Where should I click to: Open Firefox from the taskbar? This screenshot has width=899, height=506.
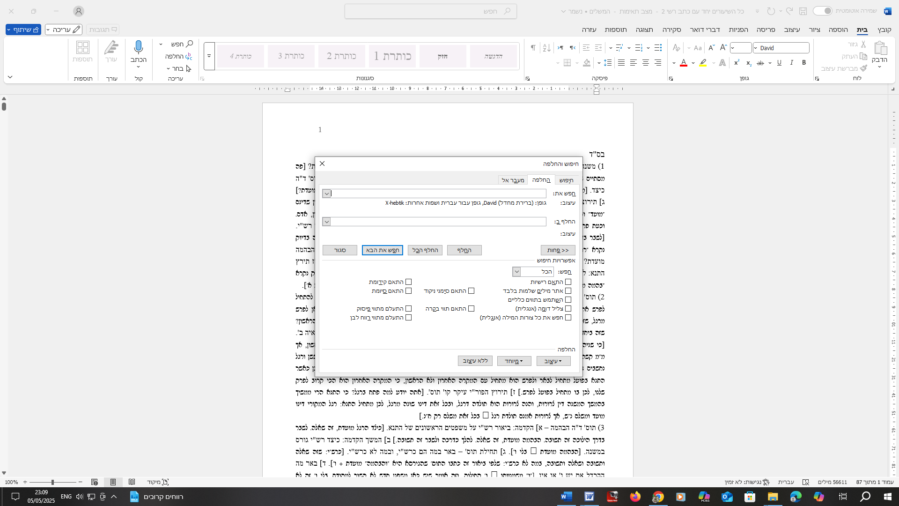[x=635, y=497]
